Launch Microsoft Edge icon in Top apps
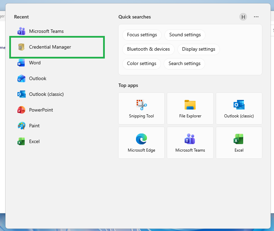 coord(141,139)
